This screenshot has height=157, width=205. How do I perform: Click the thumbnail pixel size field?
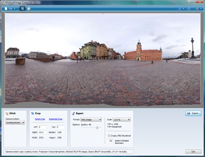click(110, 141)
